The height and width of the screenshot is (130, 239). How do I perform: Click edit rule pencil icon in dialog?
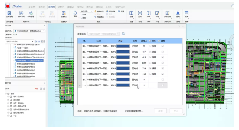point(124,34)
